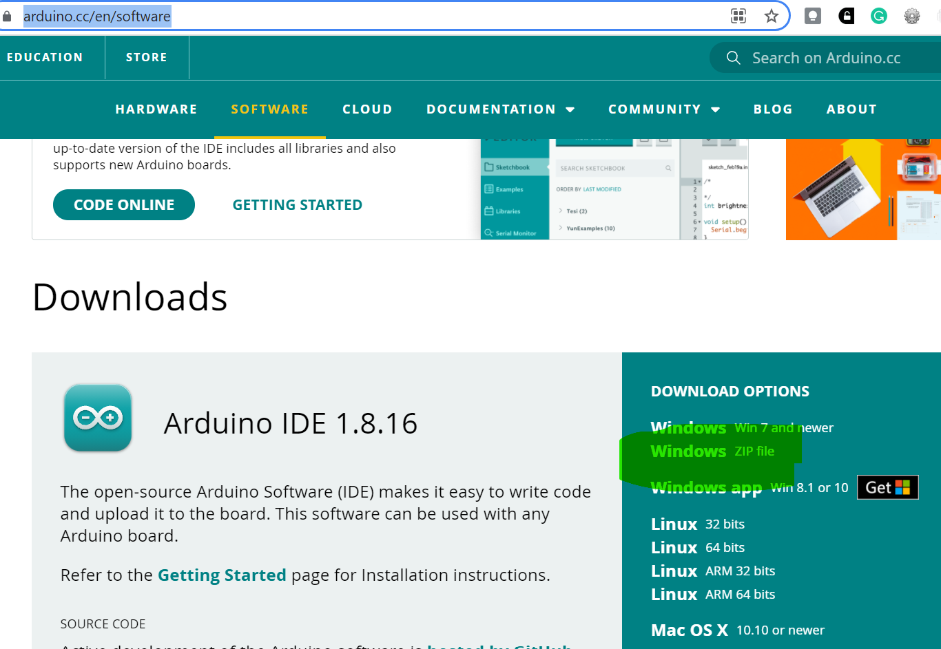The image size is (941, 649).
Task: Click the Arduino IDE logo icon
Action: click(98, 418)
